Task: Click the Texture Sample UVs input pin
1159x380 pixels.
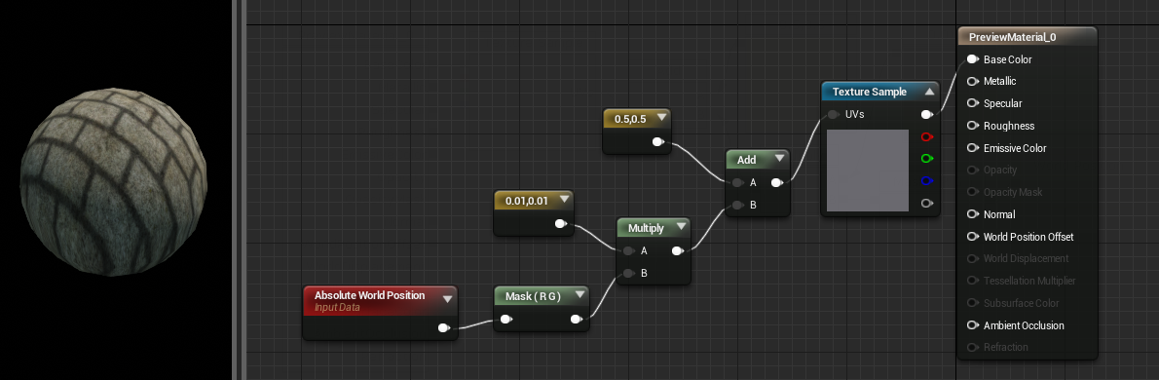Action: click(834, 115)
